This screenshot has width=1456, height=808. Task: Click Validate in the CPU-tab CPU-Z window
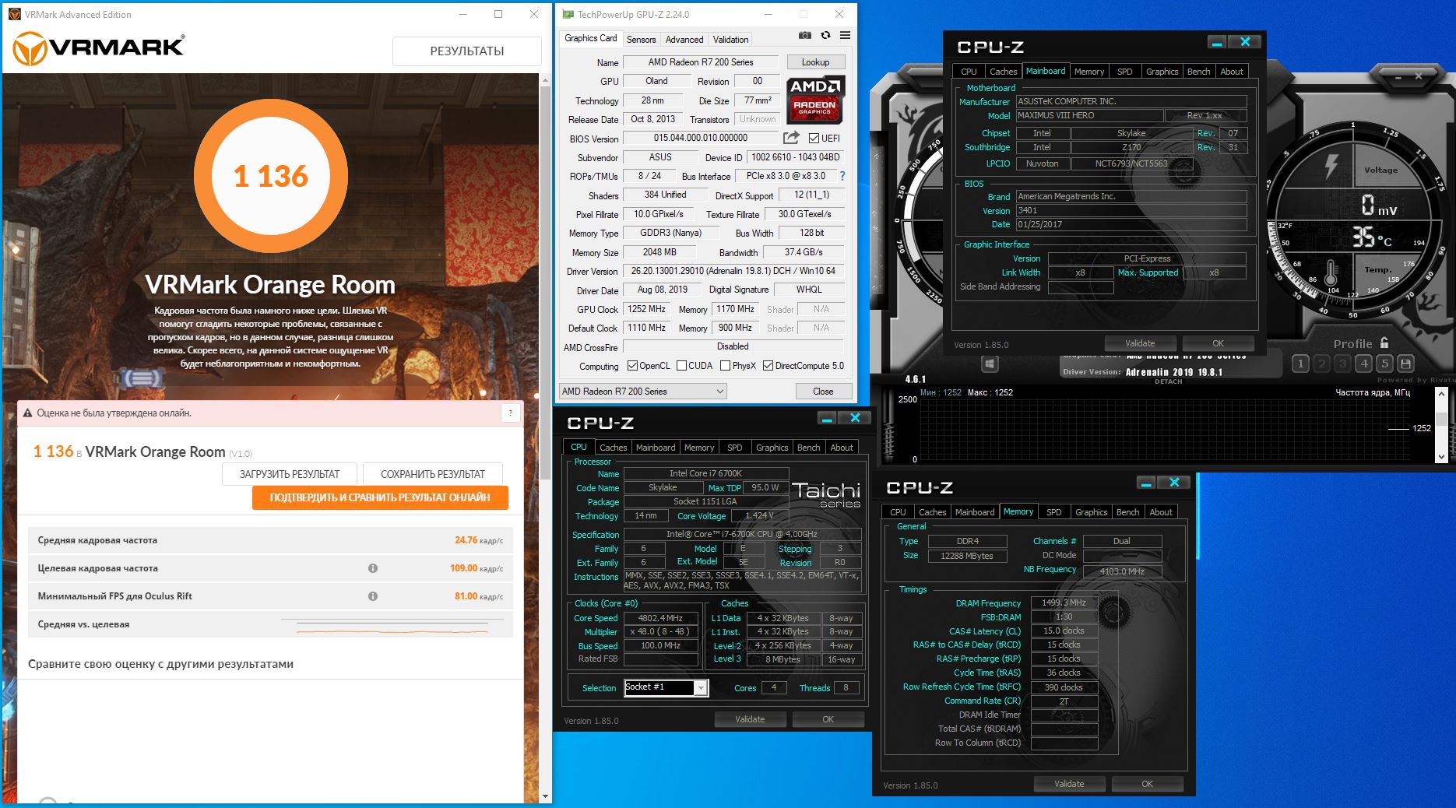[x=750, y=719]
